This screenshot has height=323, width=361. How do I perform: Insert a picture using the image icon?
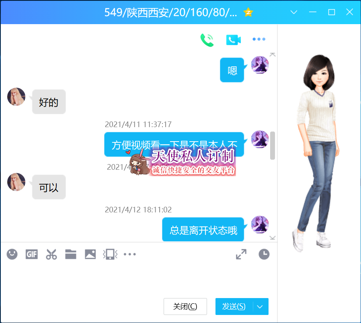click(90, 254)
